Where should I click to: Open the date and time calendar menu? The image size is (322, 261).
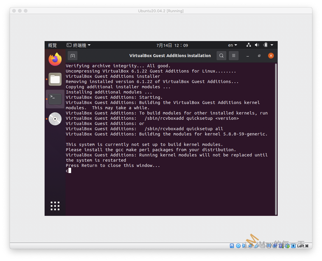point(172,45)
